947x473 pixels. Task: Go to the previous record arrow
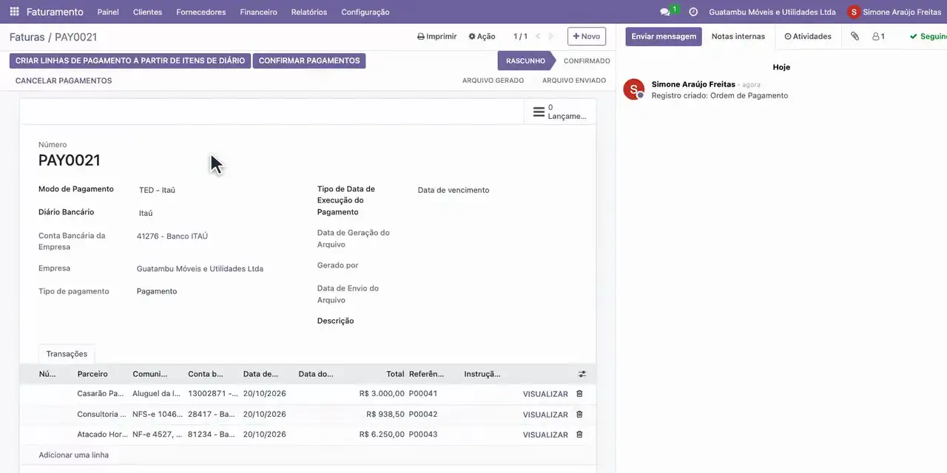538,36
